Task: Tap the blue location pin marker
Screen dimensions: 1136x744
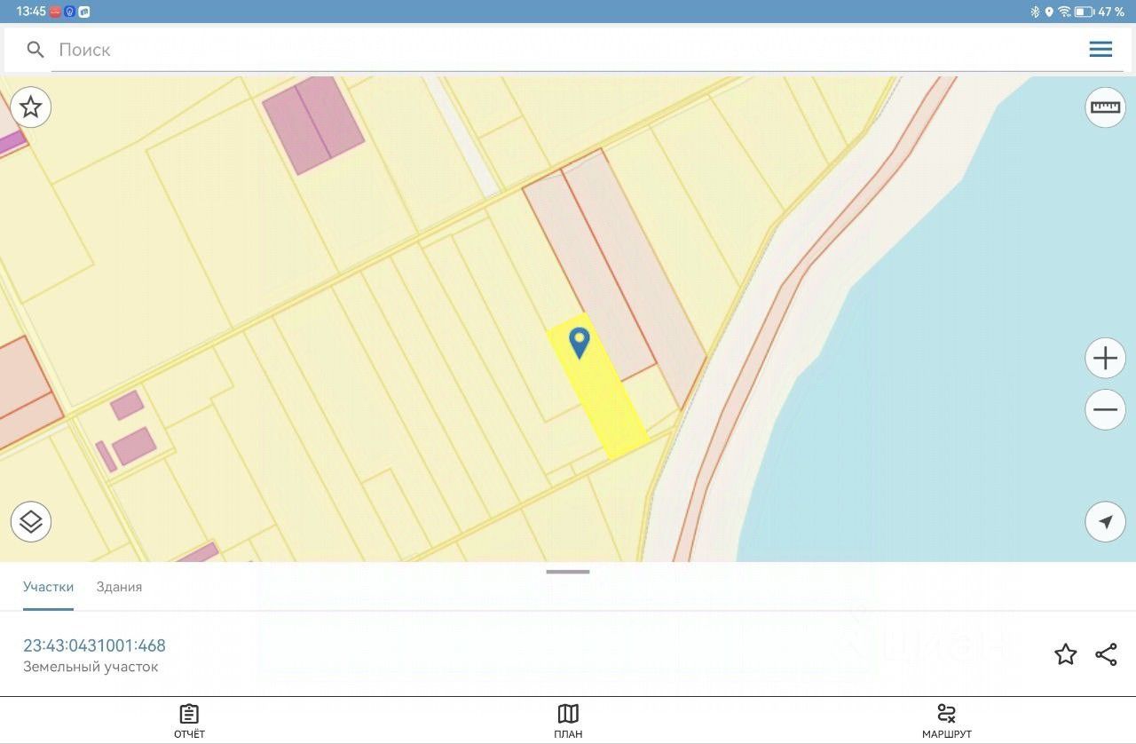Action: (x=579, y=343)
